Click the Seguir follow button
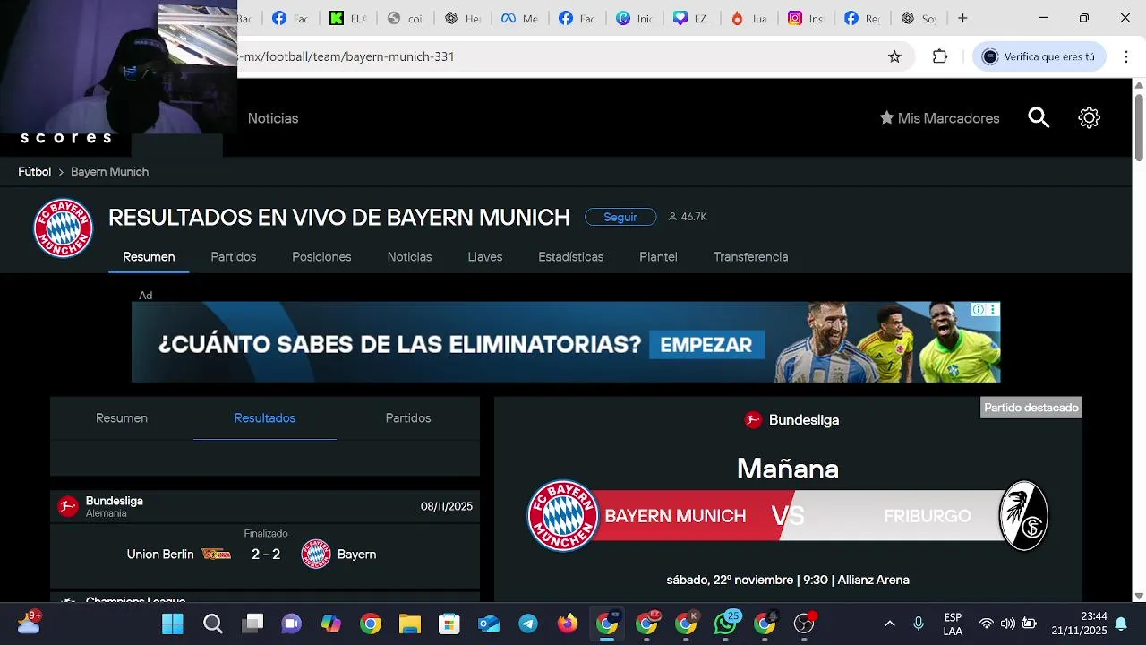 click(620, 217)
